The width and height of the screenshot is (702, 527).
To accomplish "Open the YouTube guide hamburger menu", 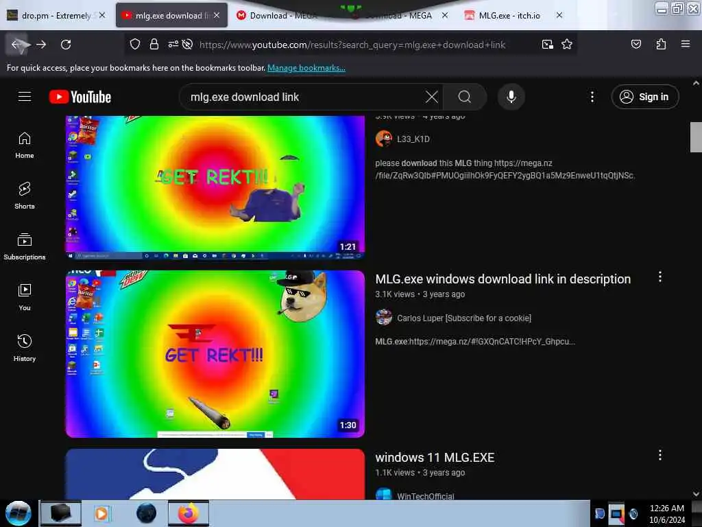I will [25, 97].
